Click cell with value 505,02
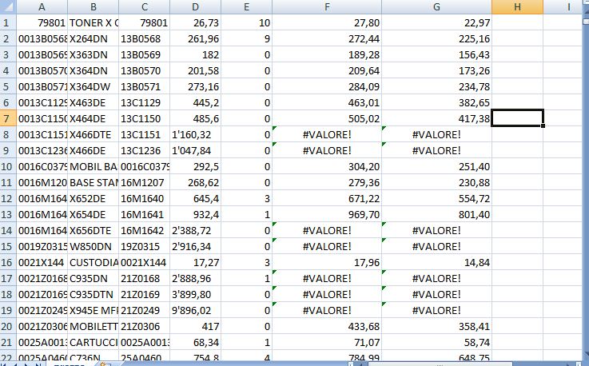Viewport: 589px width, 366px height. click(x=327, y=118)
